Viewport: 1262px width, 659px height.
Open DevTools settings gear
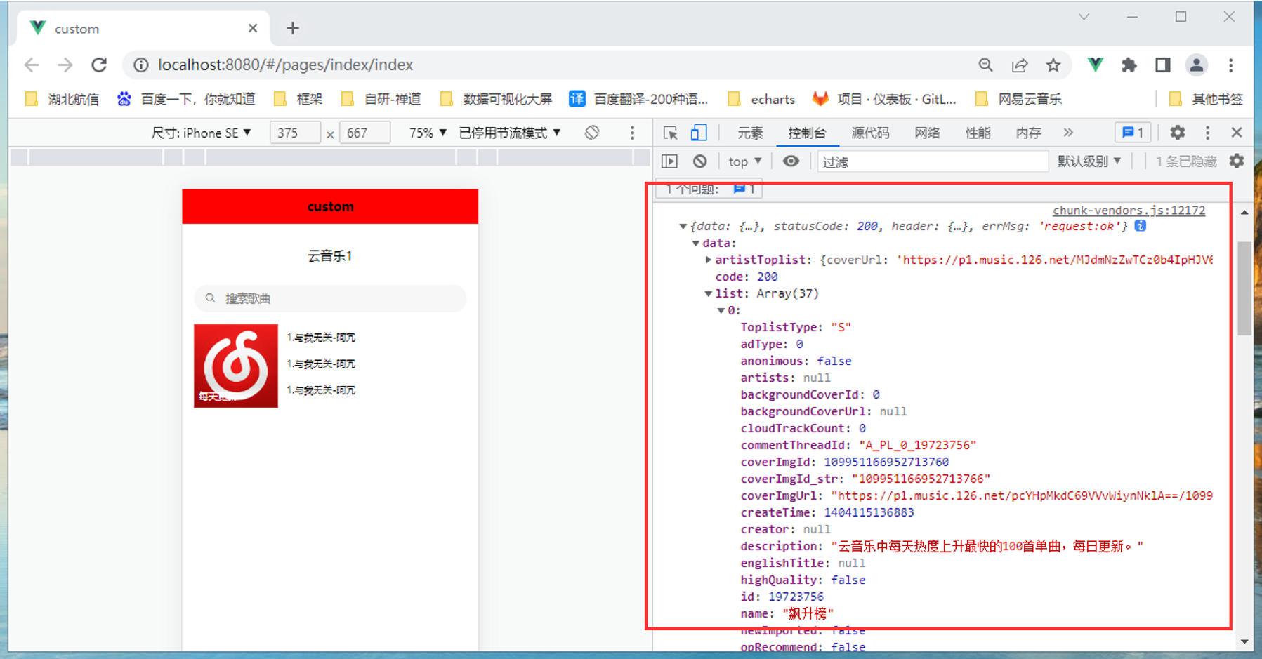[1178, 133]
